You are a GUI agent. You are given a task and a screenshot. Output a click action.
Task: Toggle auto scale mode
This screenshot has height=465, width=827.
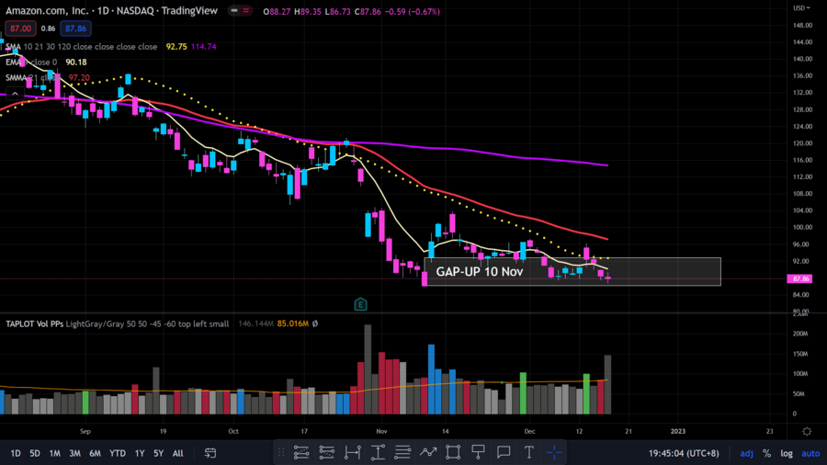click(x=810, y=453)
